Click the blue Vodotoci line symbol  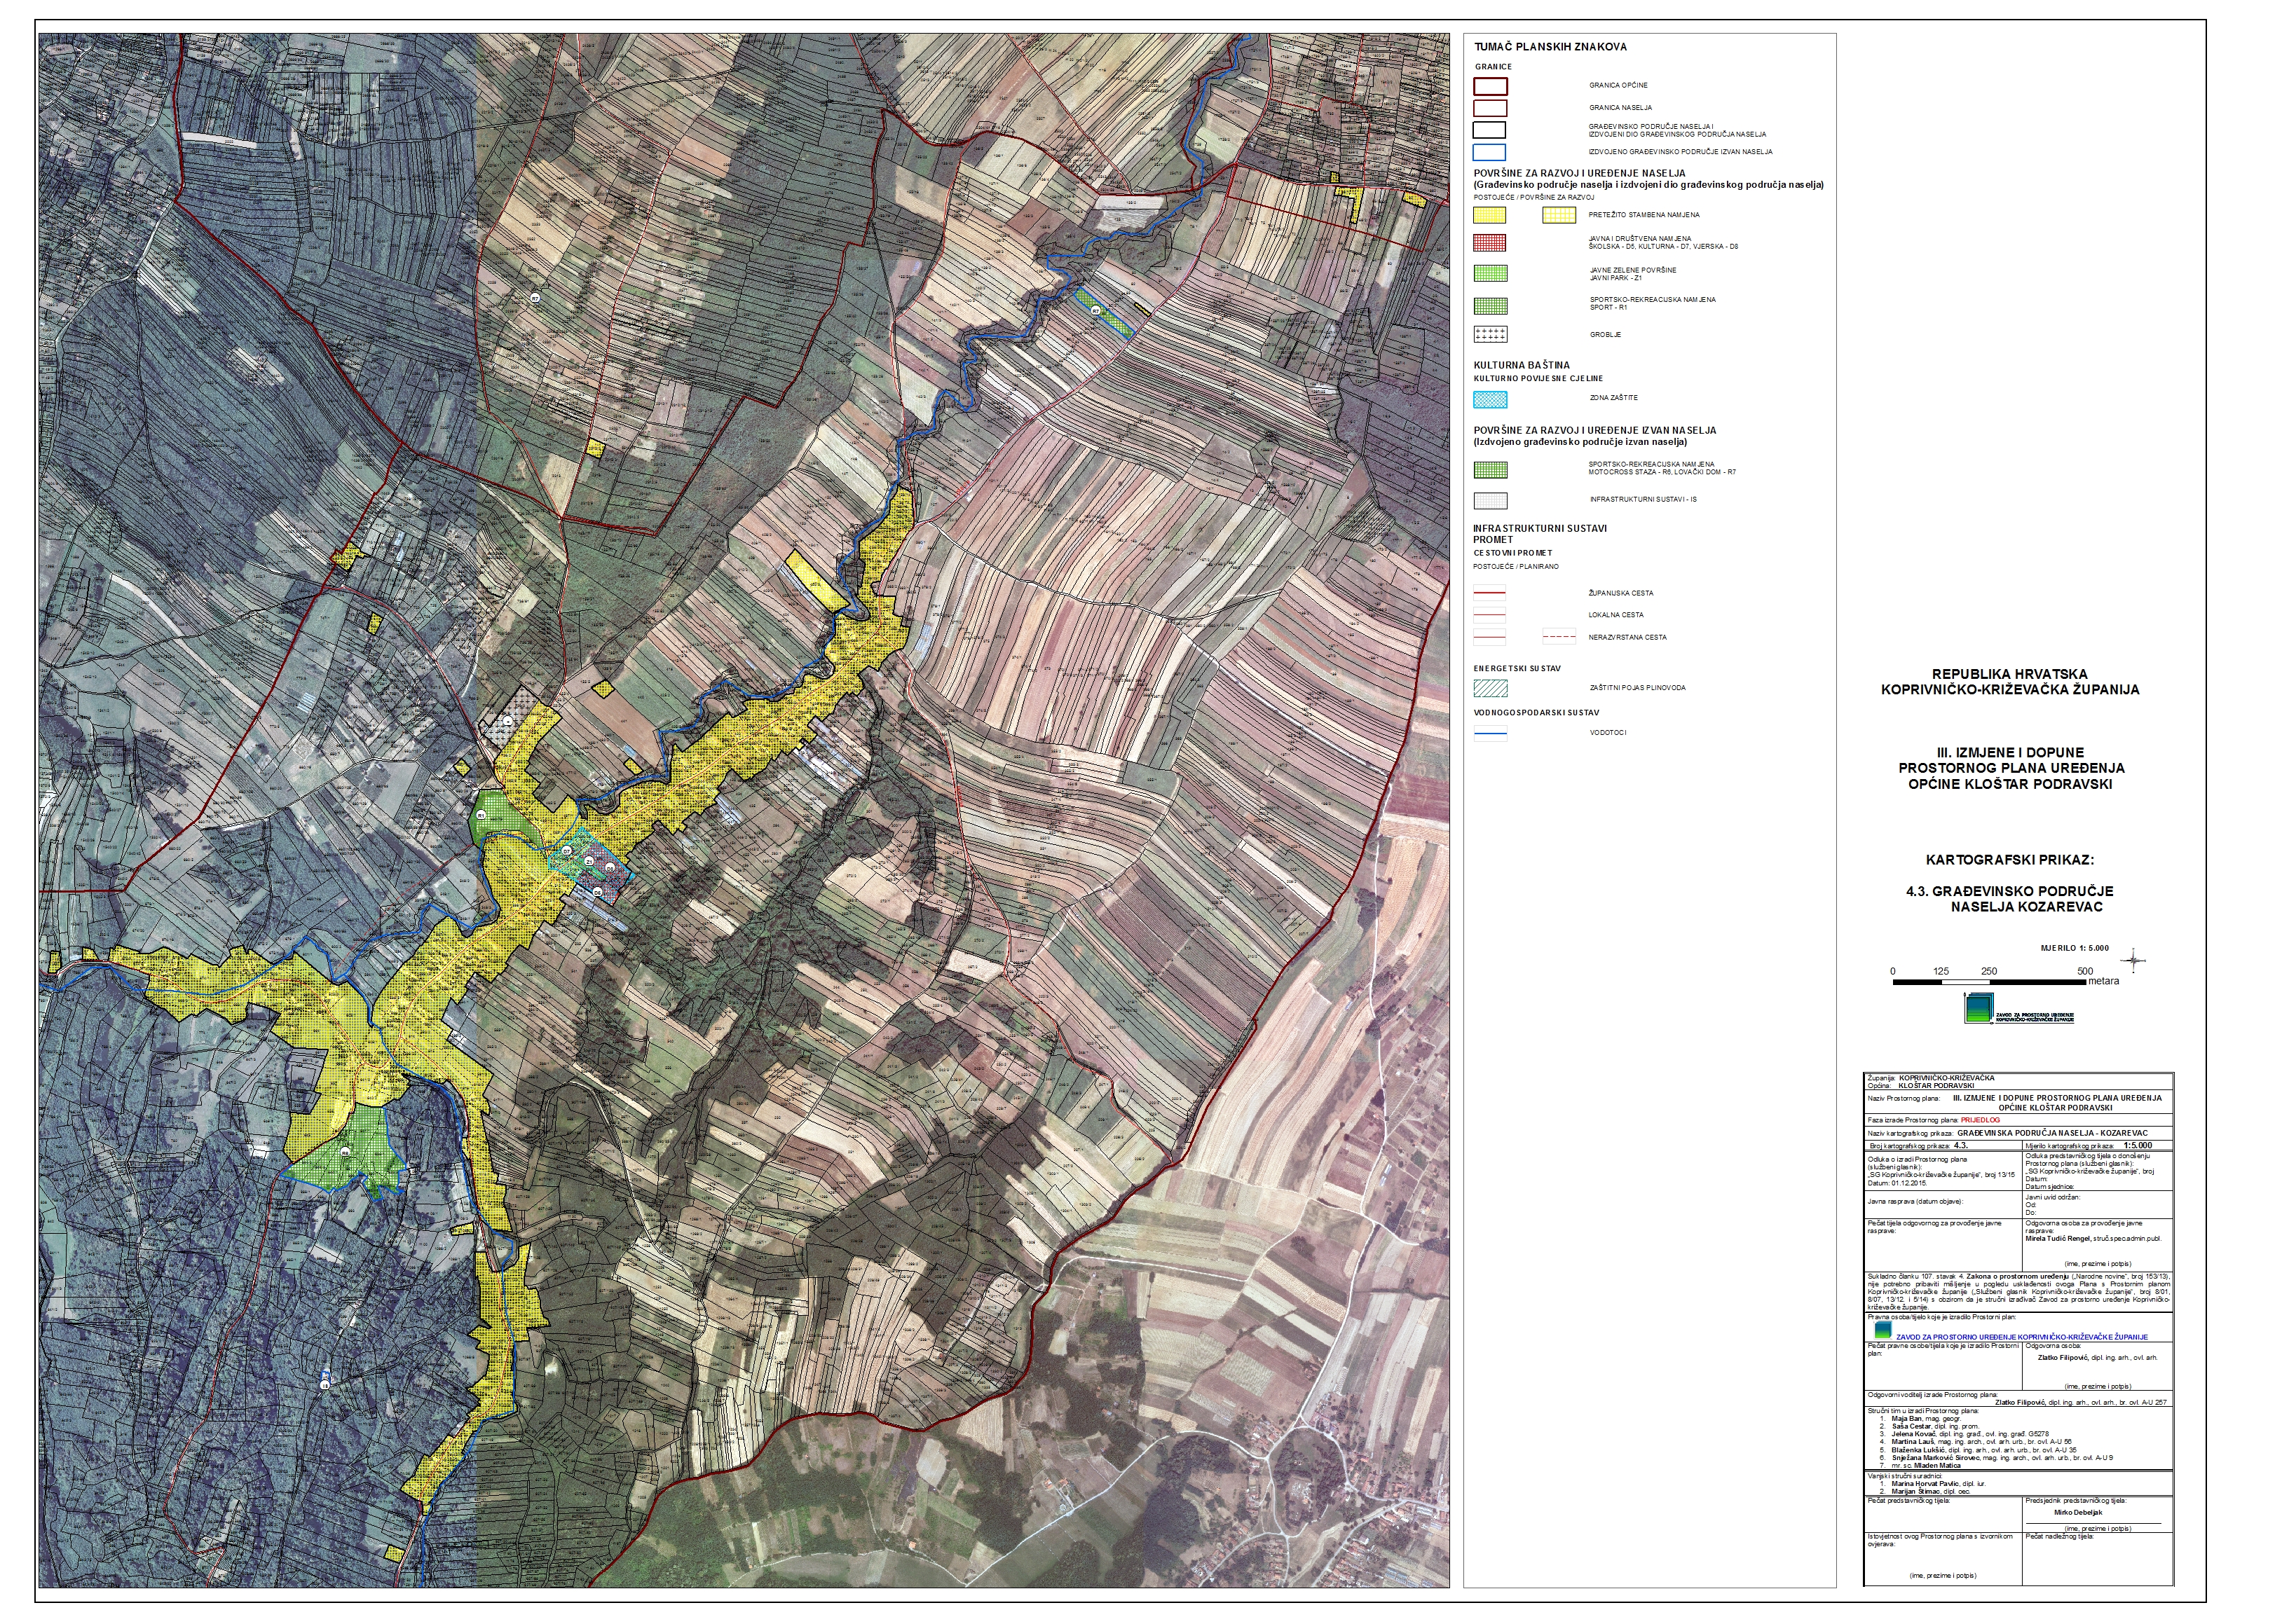1489,733
